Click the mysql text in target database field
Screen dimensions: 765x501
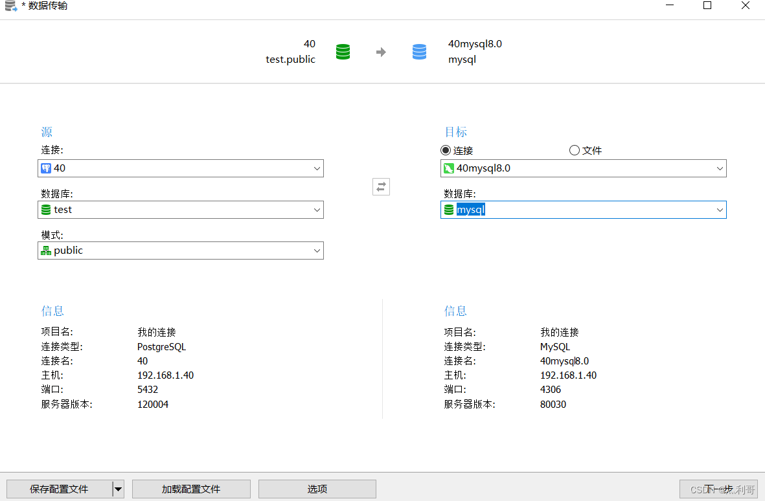(471, 209)
